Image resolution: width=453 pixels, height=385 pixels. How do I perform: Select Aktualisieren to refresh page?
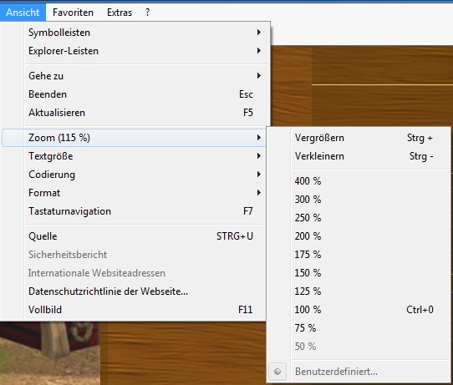134,113
